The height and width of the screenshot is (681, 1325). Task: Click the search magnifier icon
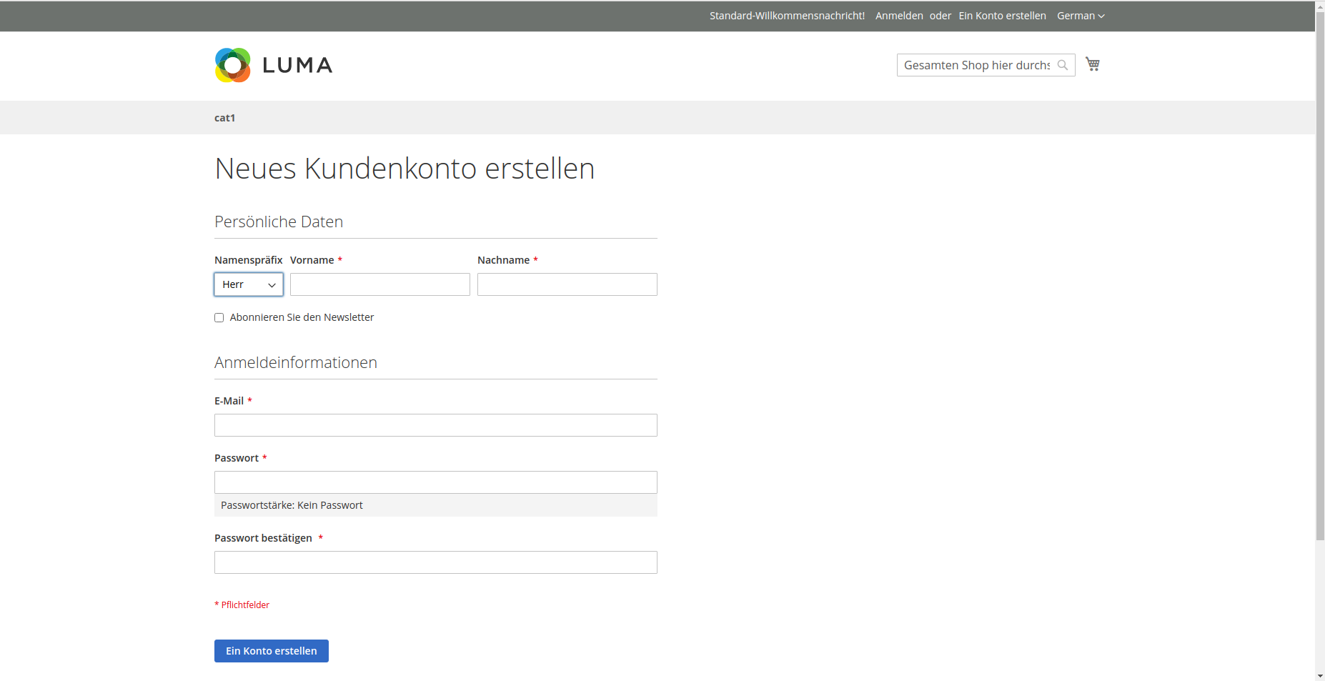[1063, 65]
